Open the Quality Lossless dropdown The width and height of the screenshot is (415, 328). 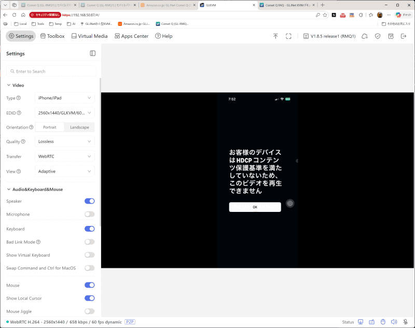coord(64,141)
